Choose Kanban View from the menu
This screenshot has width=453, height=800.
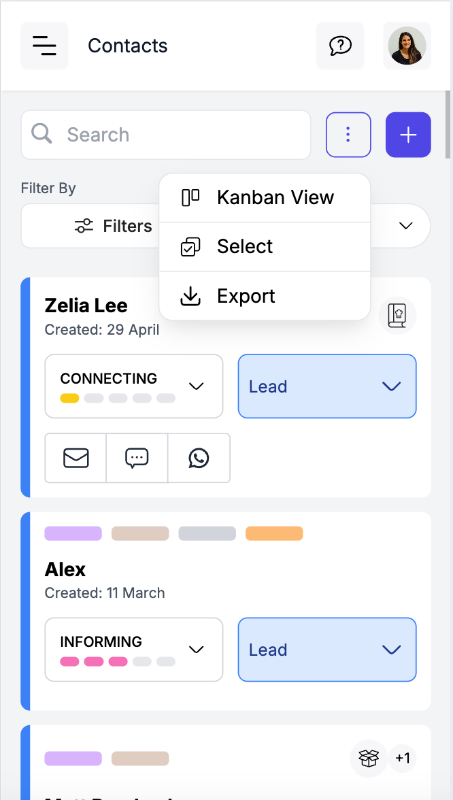(265, 197)
